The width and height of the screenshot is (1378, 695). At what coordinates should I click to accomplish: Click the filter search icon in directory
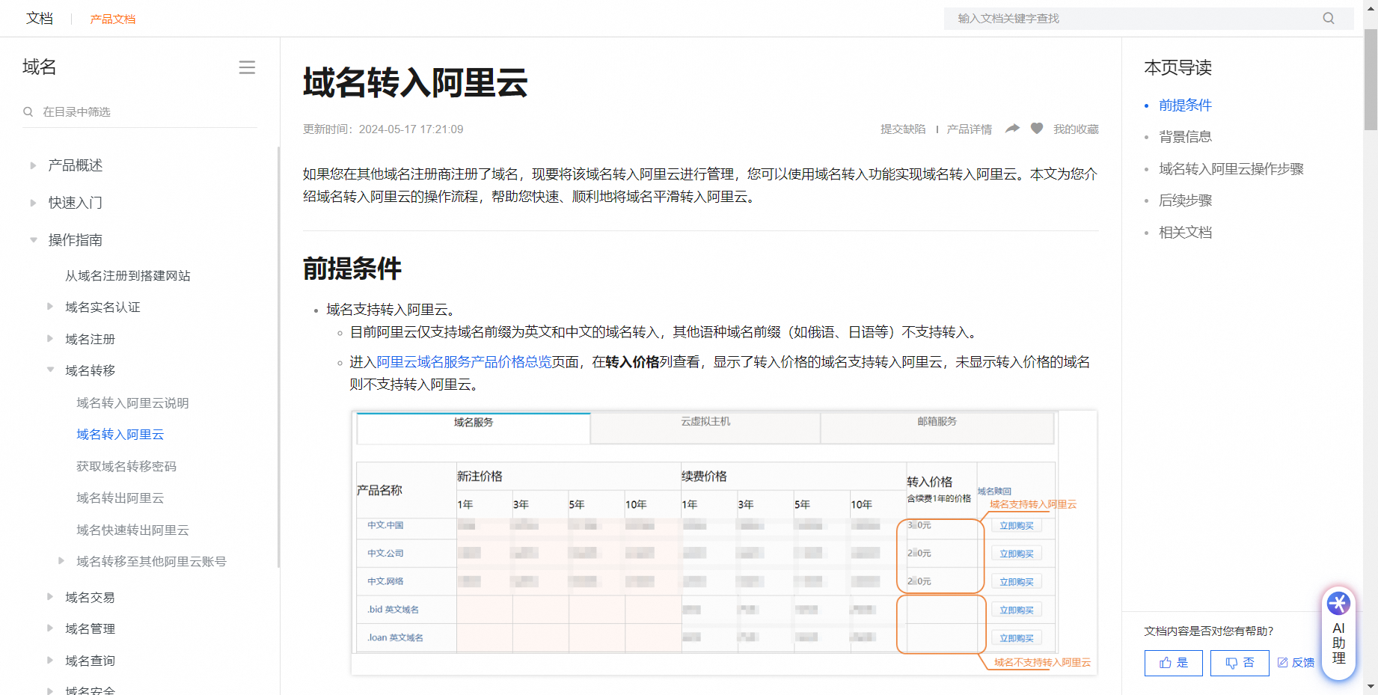click(28, 111)
